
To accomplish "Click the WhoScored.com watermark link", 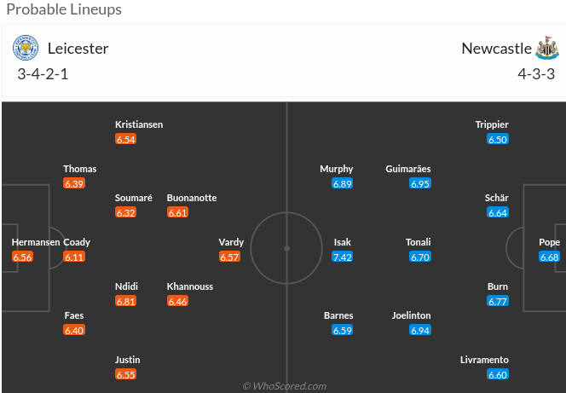I will pos(284,386).
